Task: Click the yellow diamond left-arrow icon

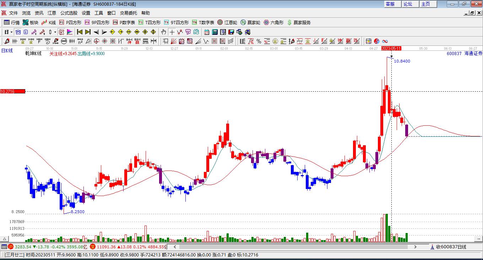Action: (113, 32)
